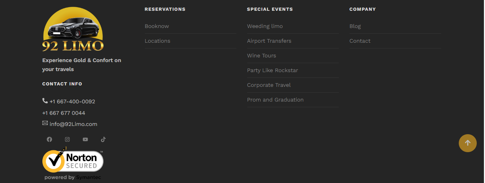This screenshot has height=183, width=485.
Task: Open the Instagram social icon
Action: (67, 140)
